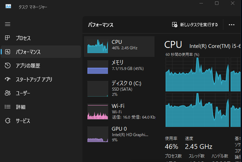Click the スレッド数 label
The height and width of the screenshot is (162, 242).
click(197, 156)
